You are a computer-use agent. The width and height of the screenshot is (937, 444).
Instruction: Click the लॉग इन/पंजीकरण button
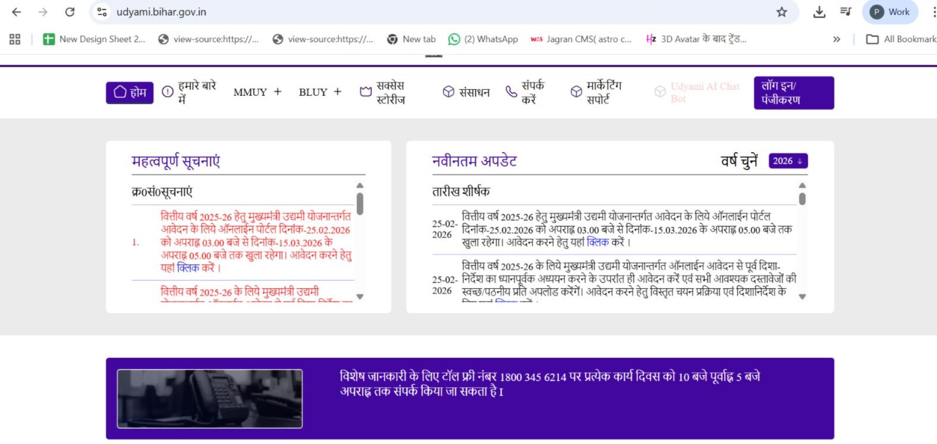pyautogui.click(x=794, y=93)
